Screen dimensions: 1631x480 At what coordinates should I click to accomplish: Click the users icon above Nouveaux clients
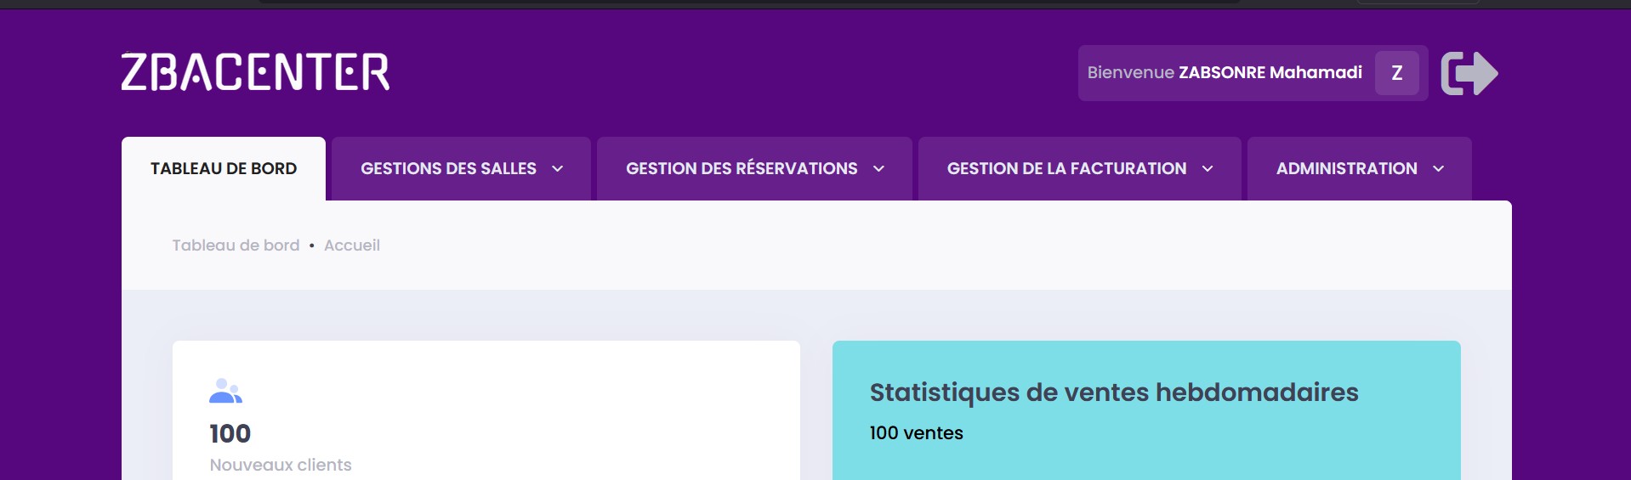pos(225,391)
